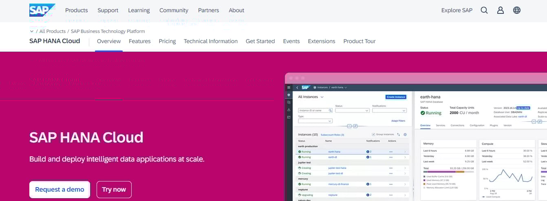Select the cube Instances icon in preview sidebar

289,95
